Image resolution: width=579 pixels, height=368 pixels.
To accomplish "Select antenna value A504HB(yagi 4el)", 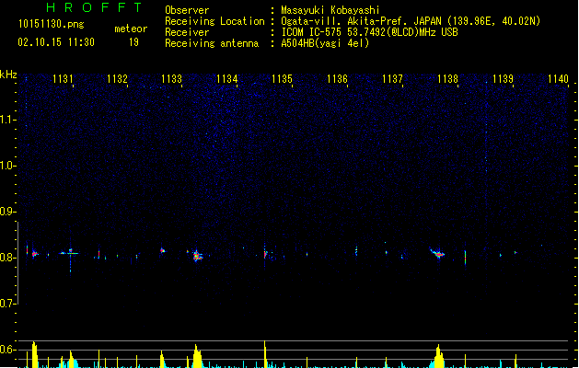I will [x=325, y=43].
